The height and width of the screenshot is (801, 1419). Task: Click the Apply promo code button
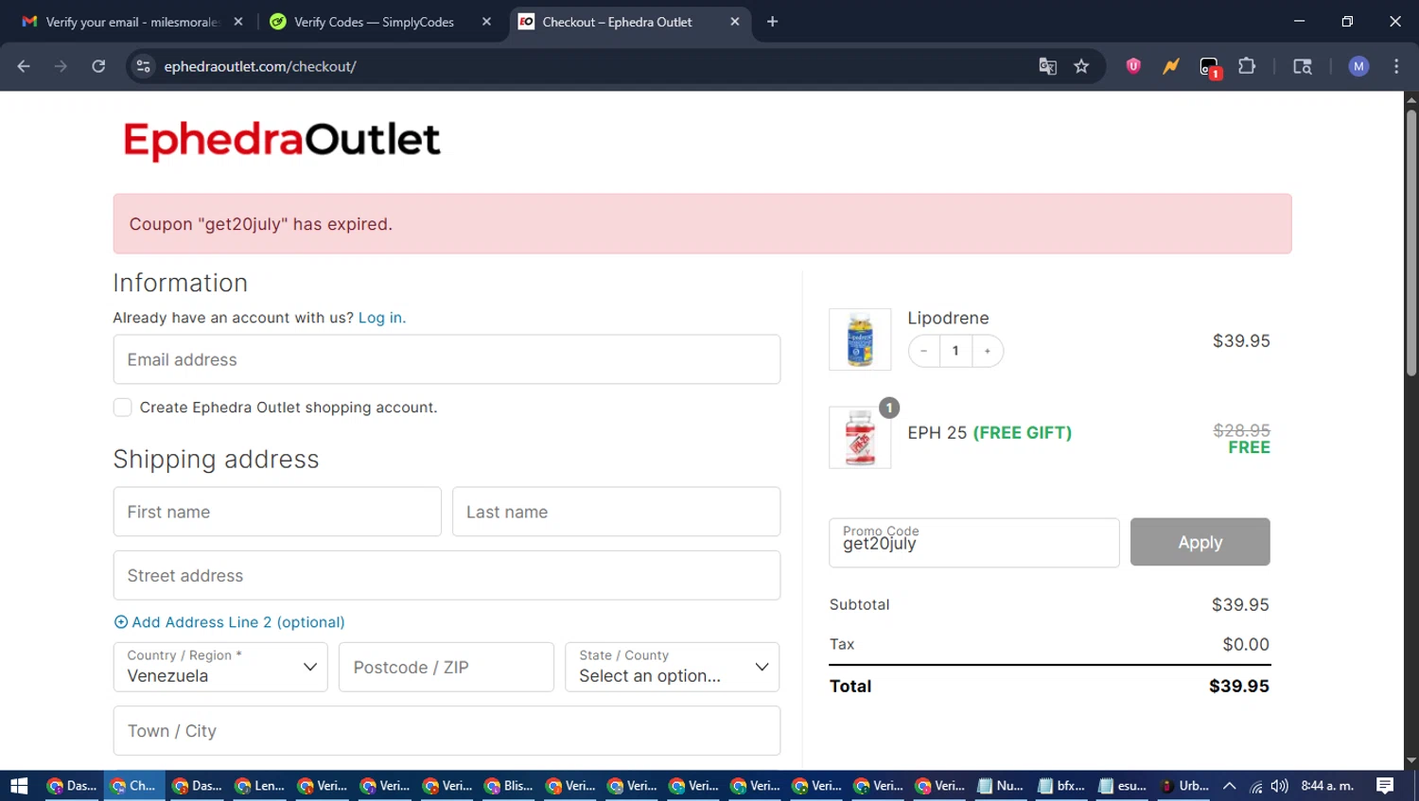pos(1200,542)
